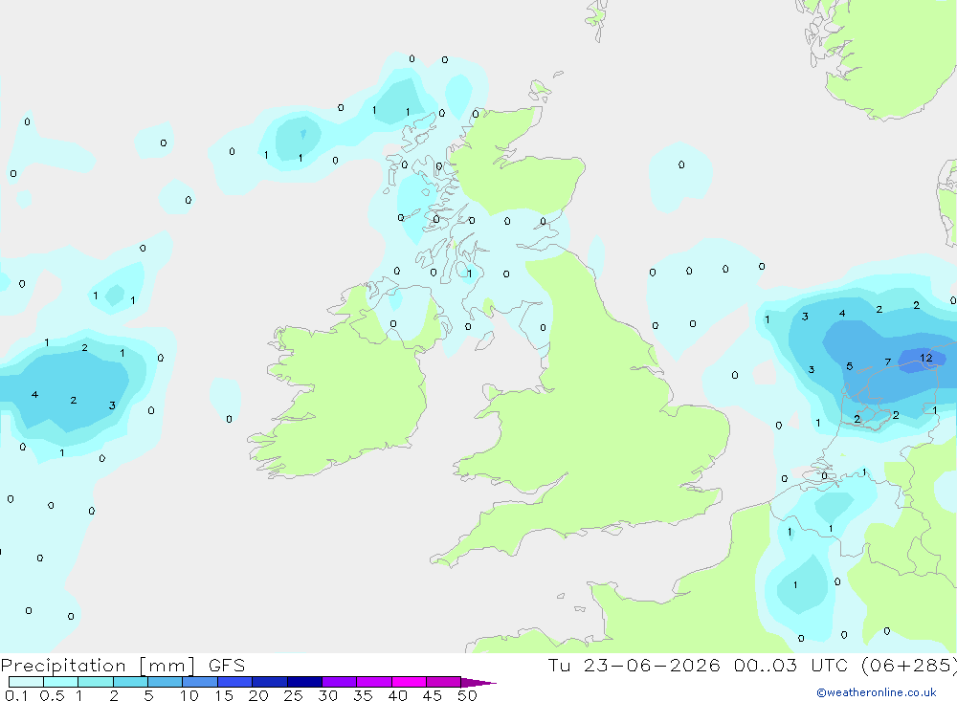
Task: Click the 0.1–0.5 mm legend color swatch
Action: click(x=26, y=682)
